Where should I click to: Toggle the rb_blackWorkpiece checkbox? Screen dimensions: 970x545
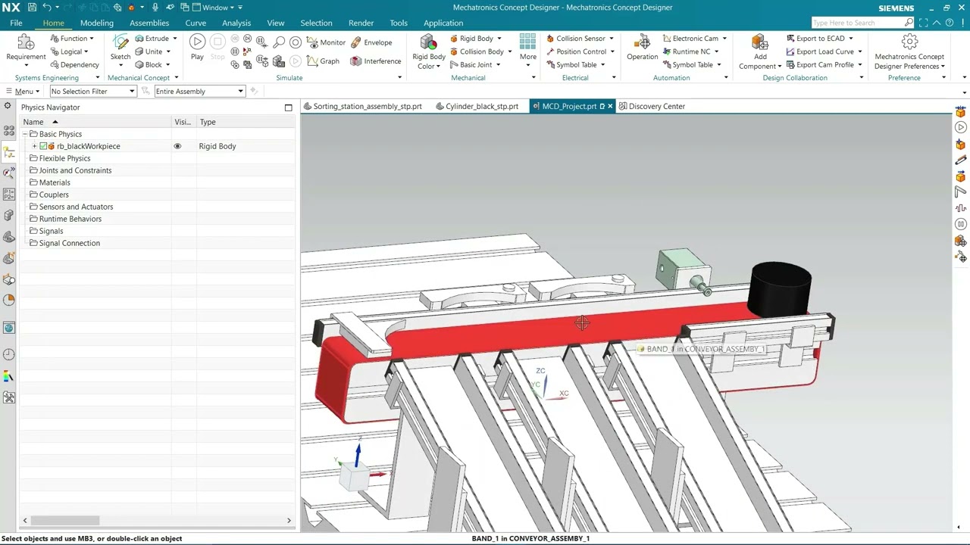click(x=43, y=146)
